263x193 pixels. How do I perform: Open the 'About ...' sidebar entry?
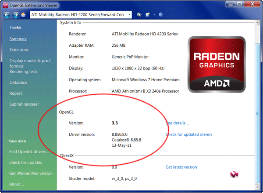pyautogui.click(x=17, y=184)
